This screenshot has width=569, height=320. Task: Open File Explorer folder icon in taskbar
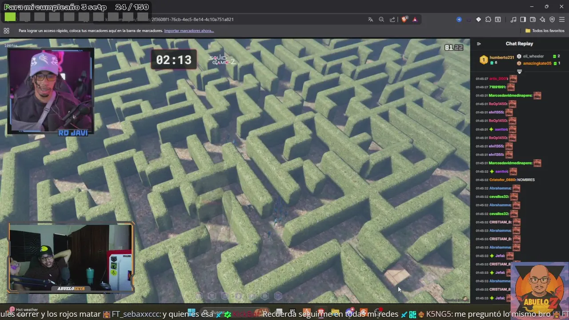coord(335,313)
